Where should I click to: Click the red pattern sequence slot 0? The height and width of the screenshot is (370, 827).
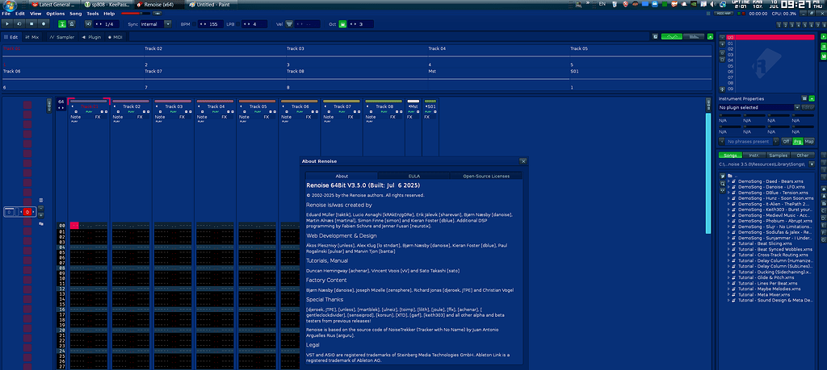point(27,211)
